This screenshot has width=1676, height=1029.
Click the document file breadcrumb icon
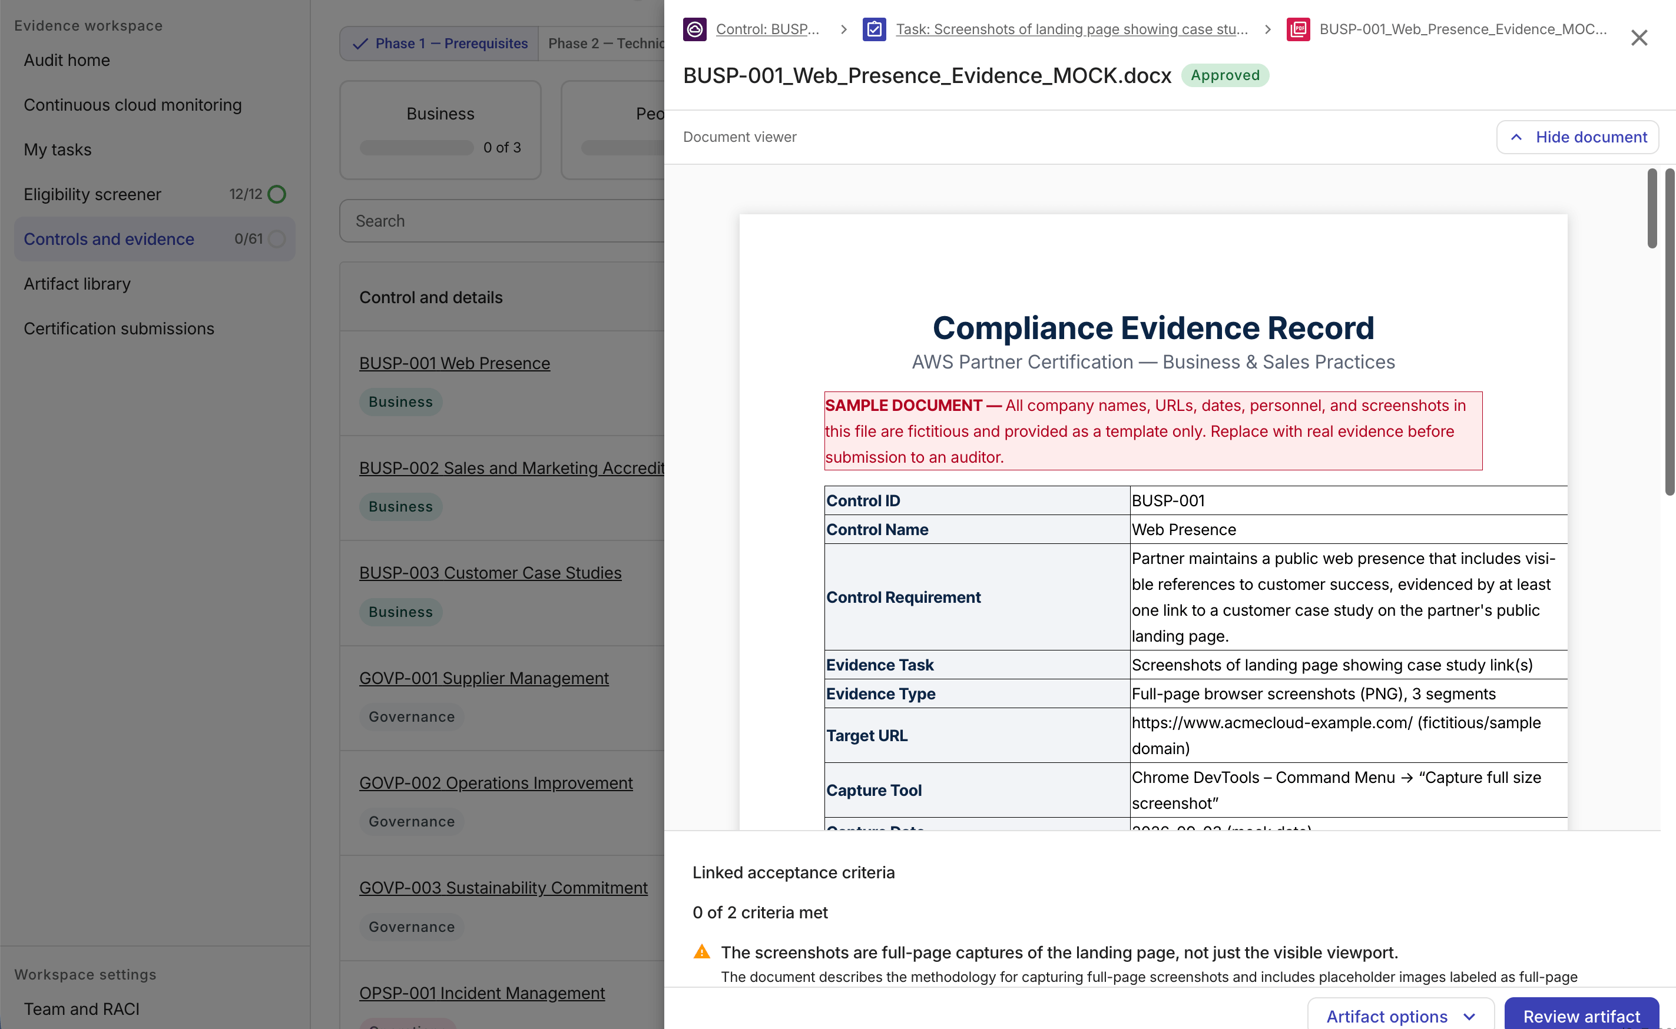coord(1298,29)
